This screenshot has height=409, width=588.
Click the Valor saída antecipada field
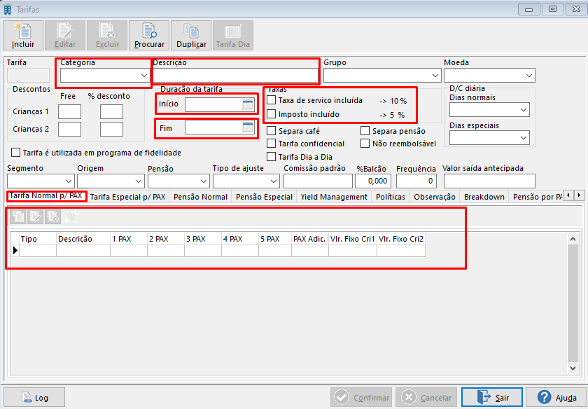489,181
